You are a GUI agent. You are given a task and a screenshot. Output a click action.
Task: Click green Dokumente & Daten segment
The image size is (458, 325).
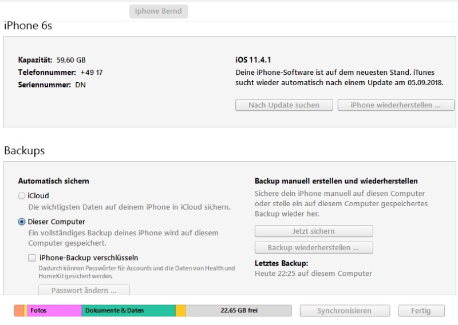click(x=129, y=311)
